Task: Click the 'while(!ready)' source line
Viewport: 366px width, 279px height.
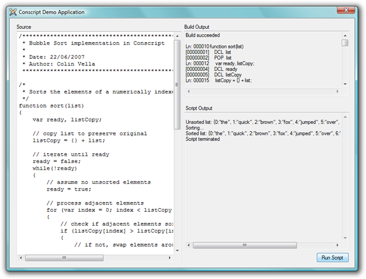Action: tap(55, 168)
